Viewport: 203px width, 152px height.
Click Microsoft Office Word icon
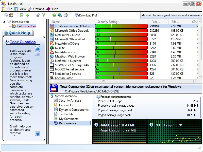pos(52,39)
